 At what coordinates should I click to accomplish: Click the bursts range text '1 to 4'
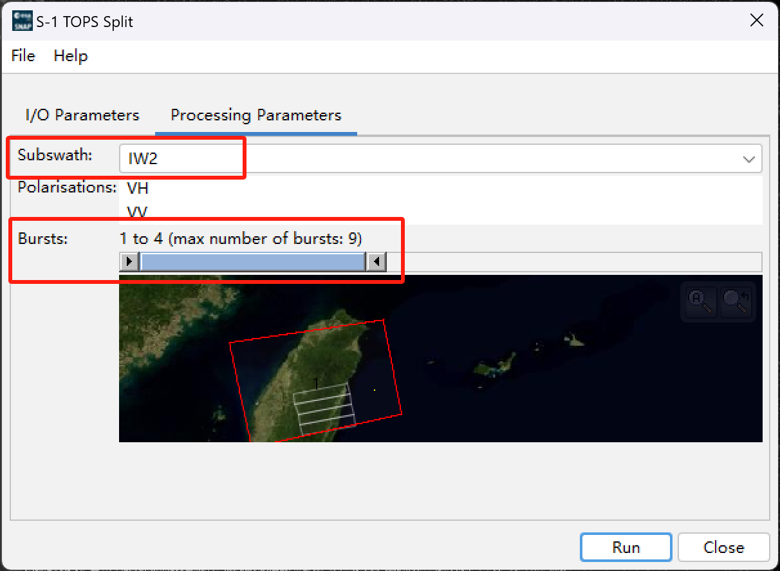click(x=141, y=239)
